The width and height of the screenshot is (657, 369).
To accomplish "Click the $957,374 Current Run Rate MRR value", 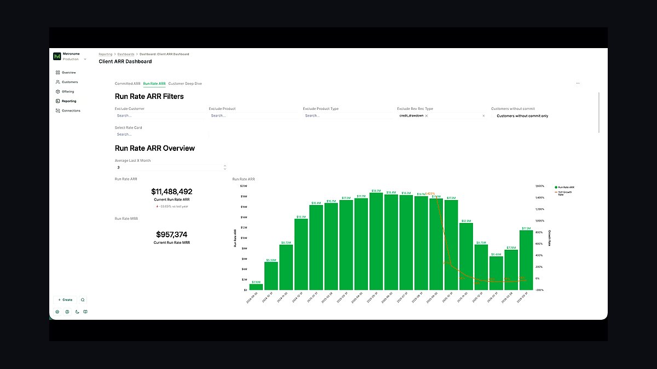I will coord(171,235).
